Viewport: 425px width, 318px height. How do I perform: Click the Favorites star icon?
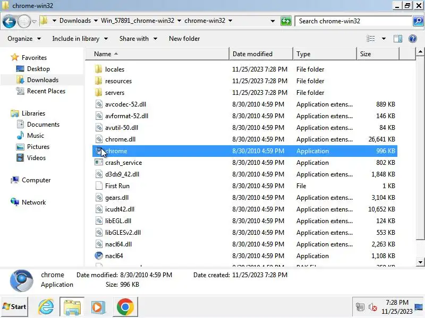[x=15, y=57]
